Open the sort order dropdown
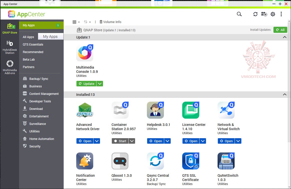 [87, 22]
